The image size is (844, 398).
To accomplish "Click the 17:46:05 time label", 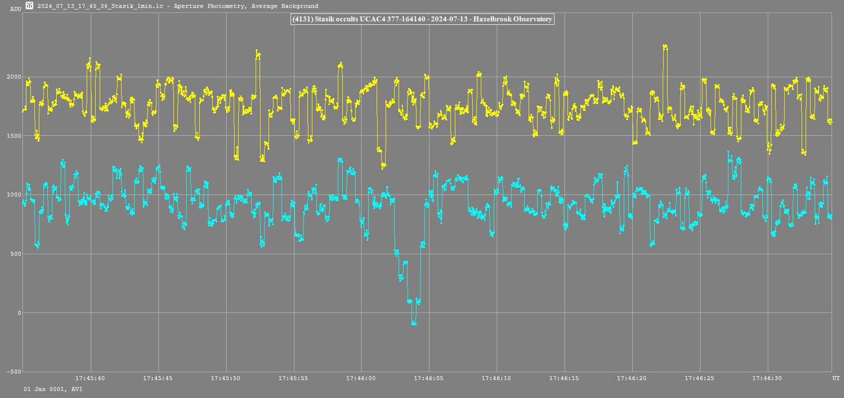I will pos(429,378).
